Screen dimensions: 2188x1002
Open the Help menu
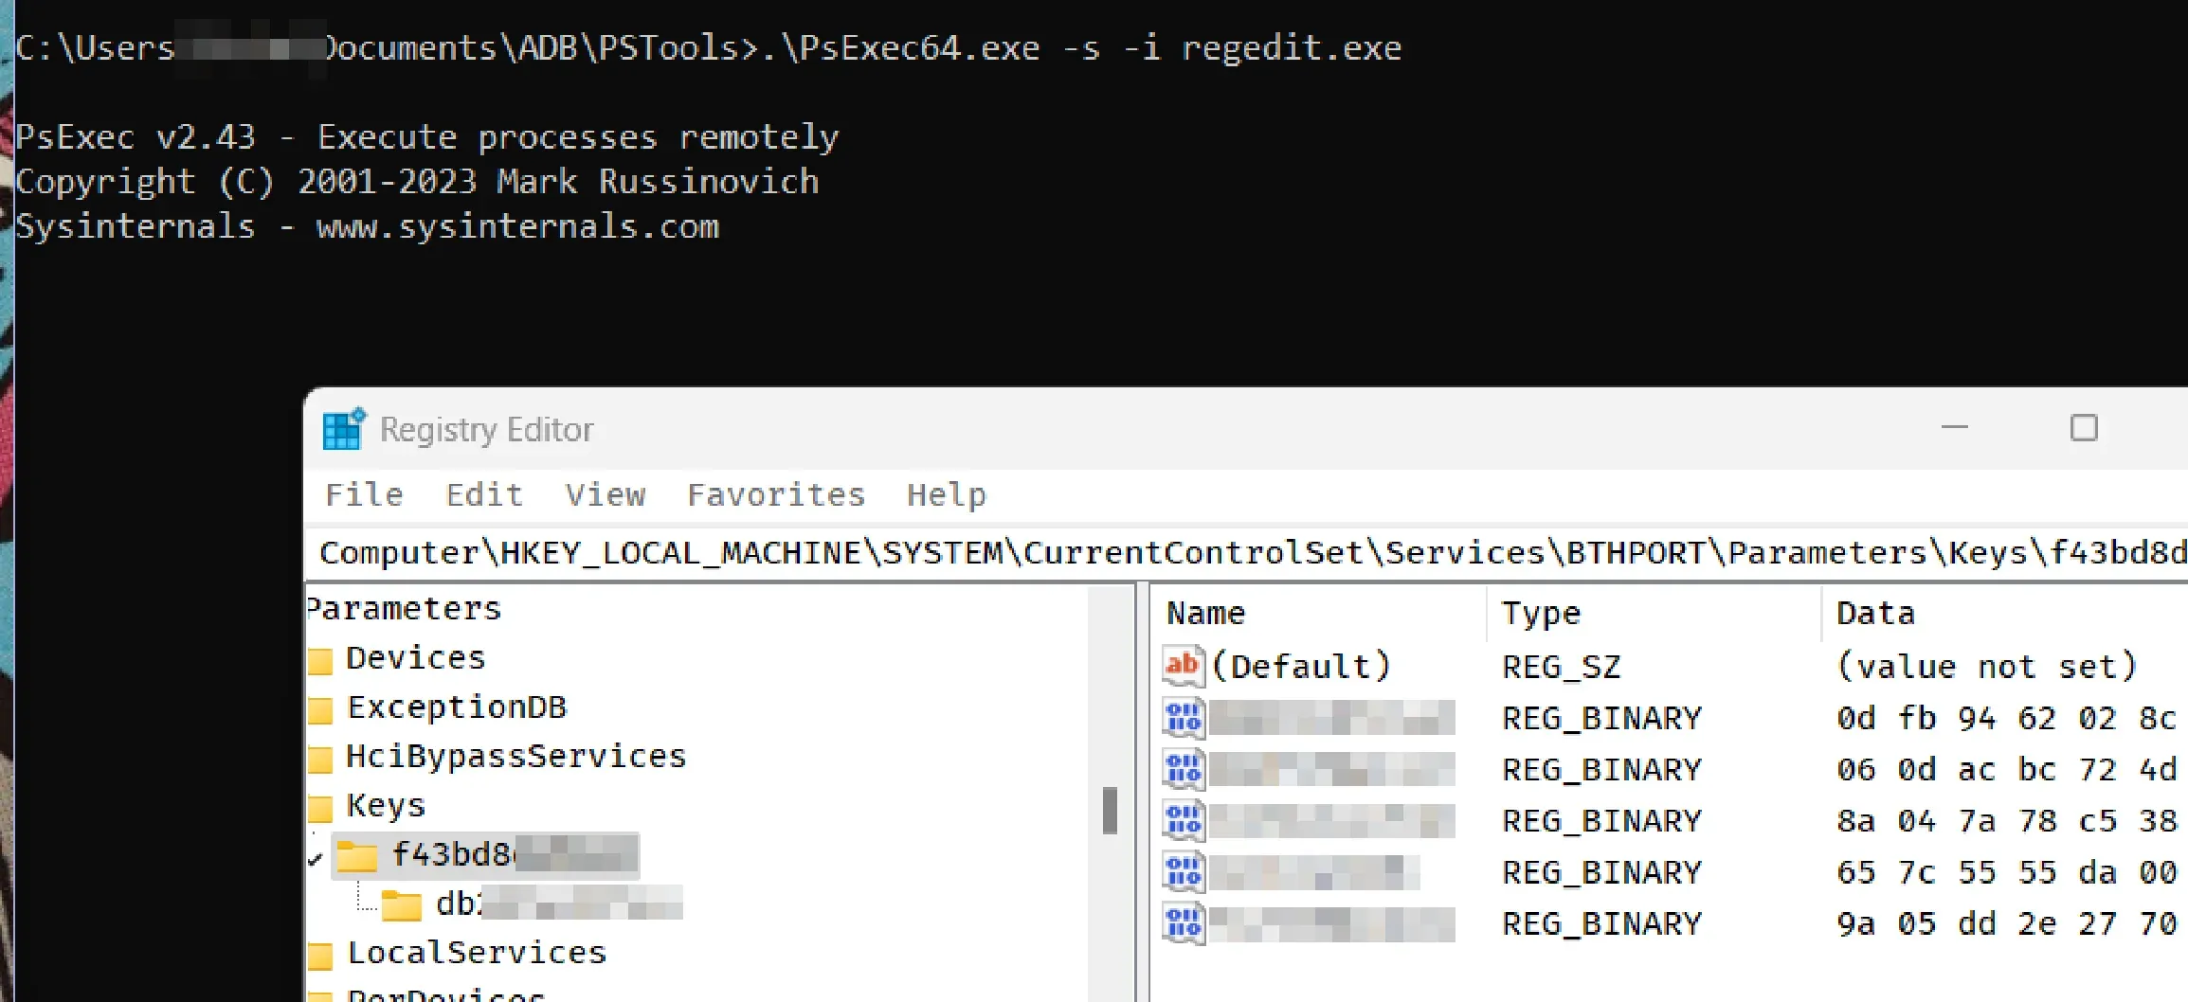pyautogui.click(x=945, y=493)
